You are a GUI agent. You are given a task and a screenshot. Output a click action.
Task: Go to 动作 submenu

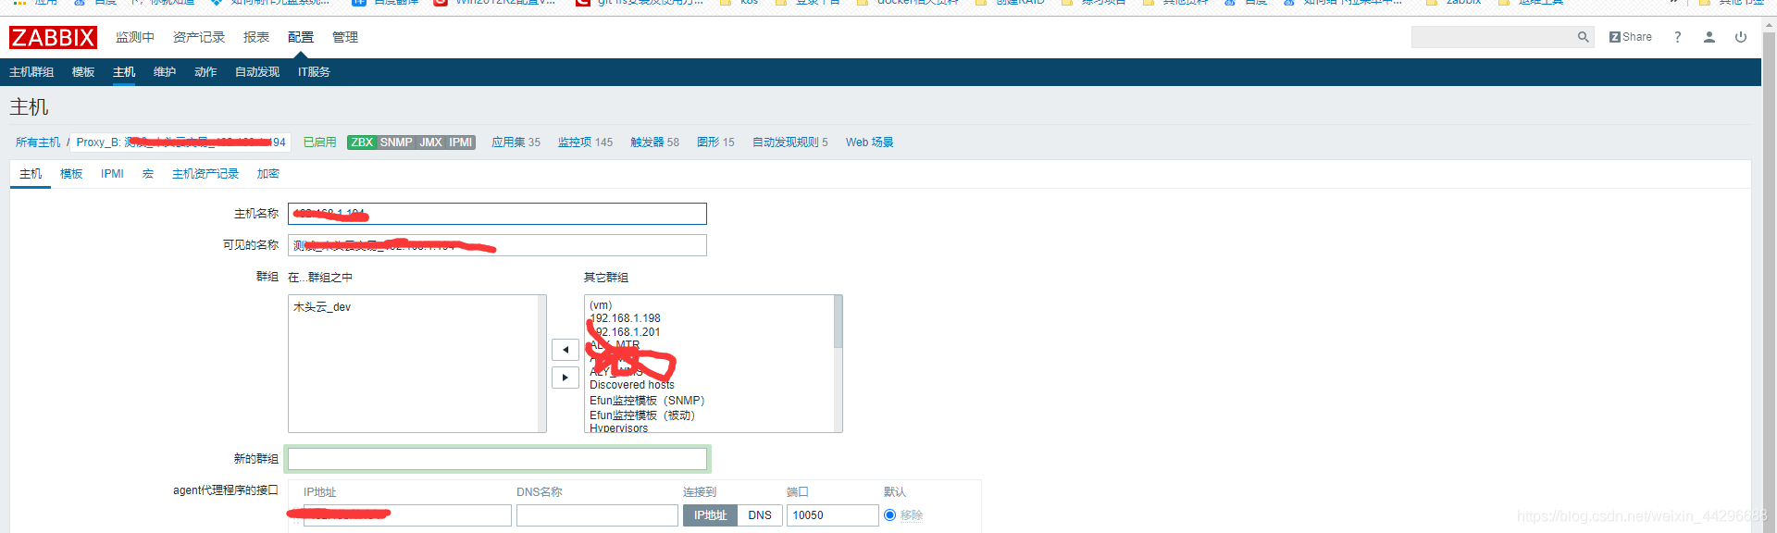pyautogui.click(x=205, y=72)
